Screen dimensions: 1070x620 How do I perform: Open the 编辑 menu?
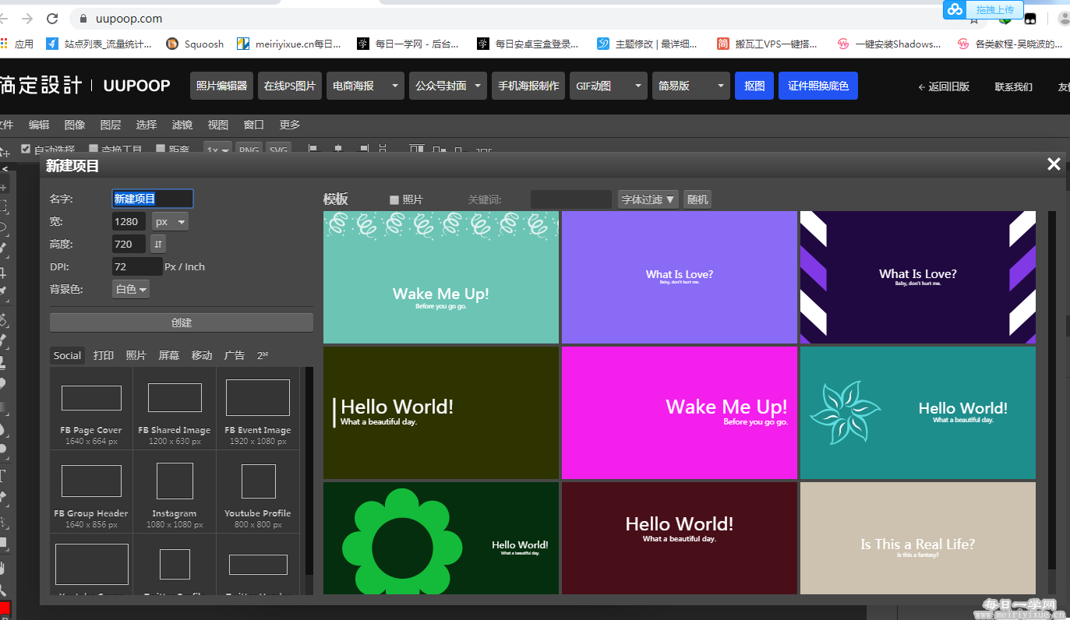[x=39, y=125]
